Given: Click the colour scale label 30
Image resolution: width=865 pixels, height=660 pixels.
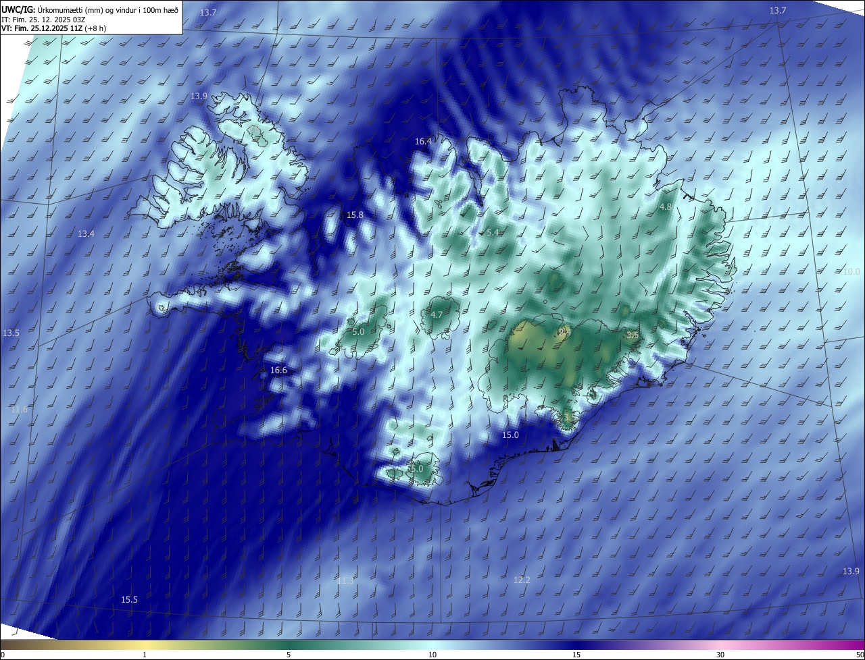Looking at the screenshot, I should click(x=720, y=655).
